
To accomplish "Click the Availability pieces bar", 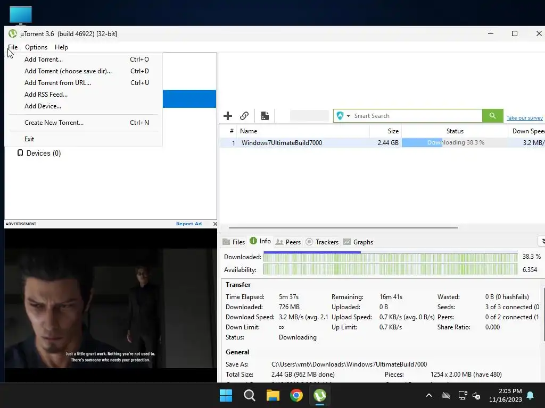I will (390, 269).
